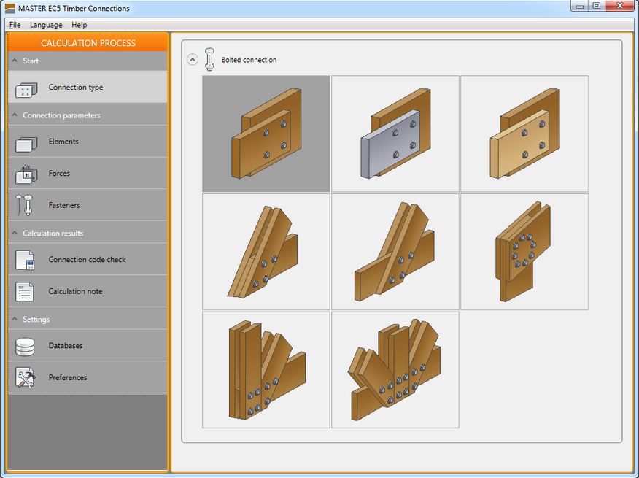The width and height of the screenshot is (639, 478).
Task: Click the Connection type icon in sidebar
Action: tap(26, 88)
